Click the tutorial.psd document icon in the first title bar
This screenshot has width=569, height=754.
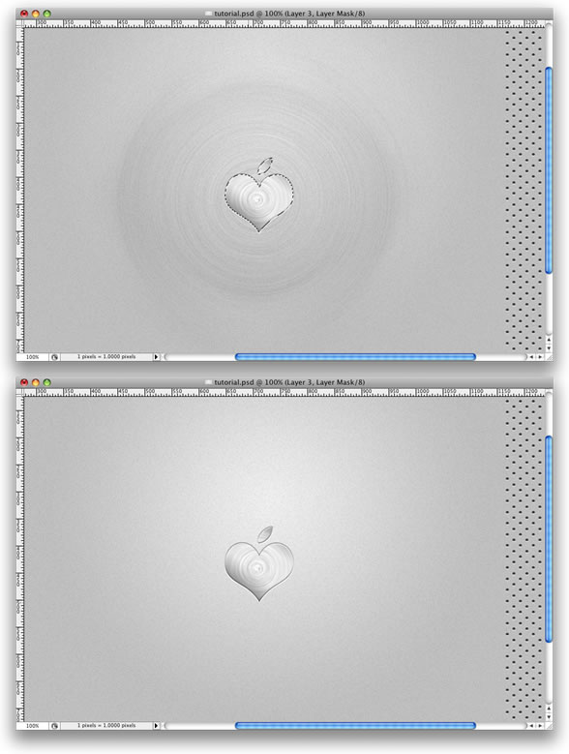pyautogui.click(x=209, y=14)
